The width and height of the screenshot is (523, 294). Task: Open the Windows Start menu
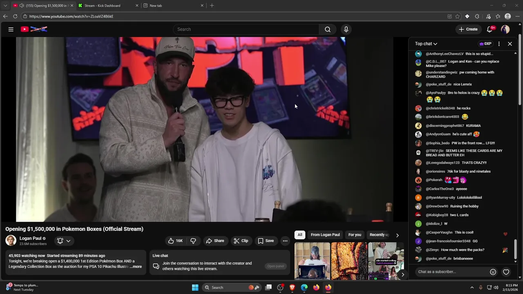point(195,287)
